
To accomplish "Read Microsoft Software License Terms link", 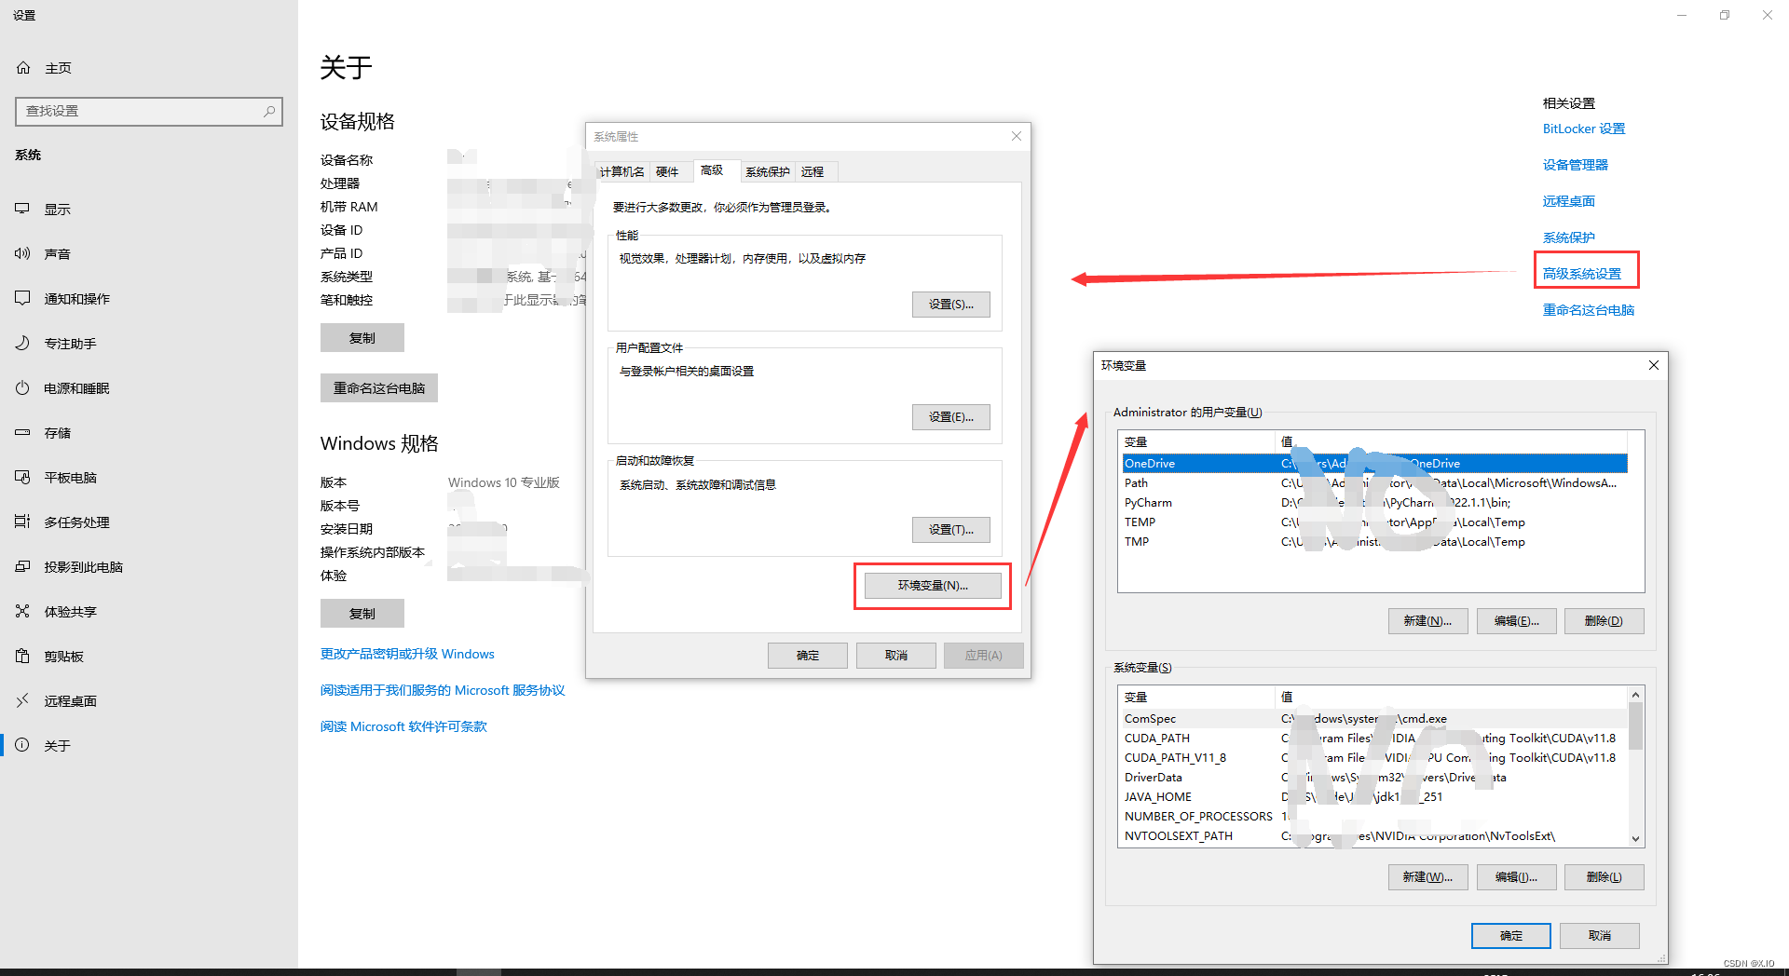I will (403, 726).
